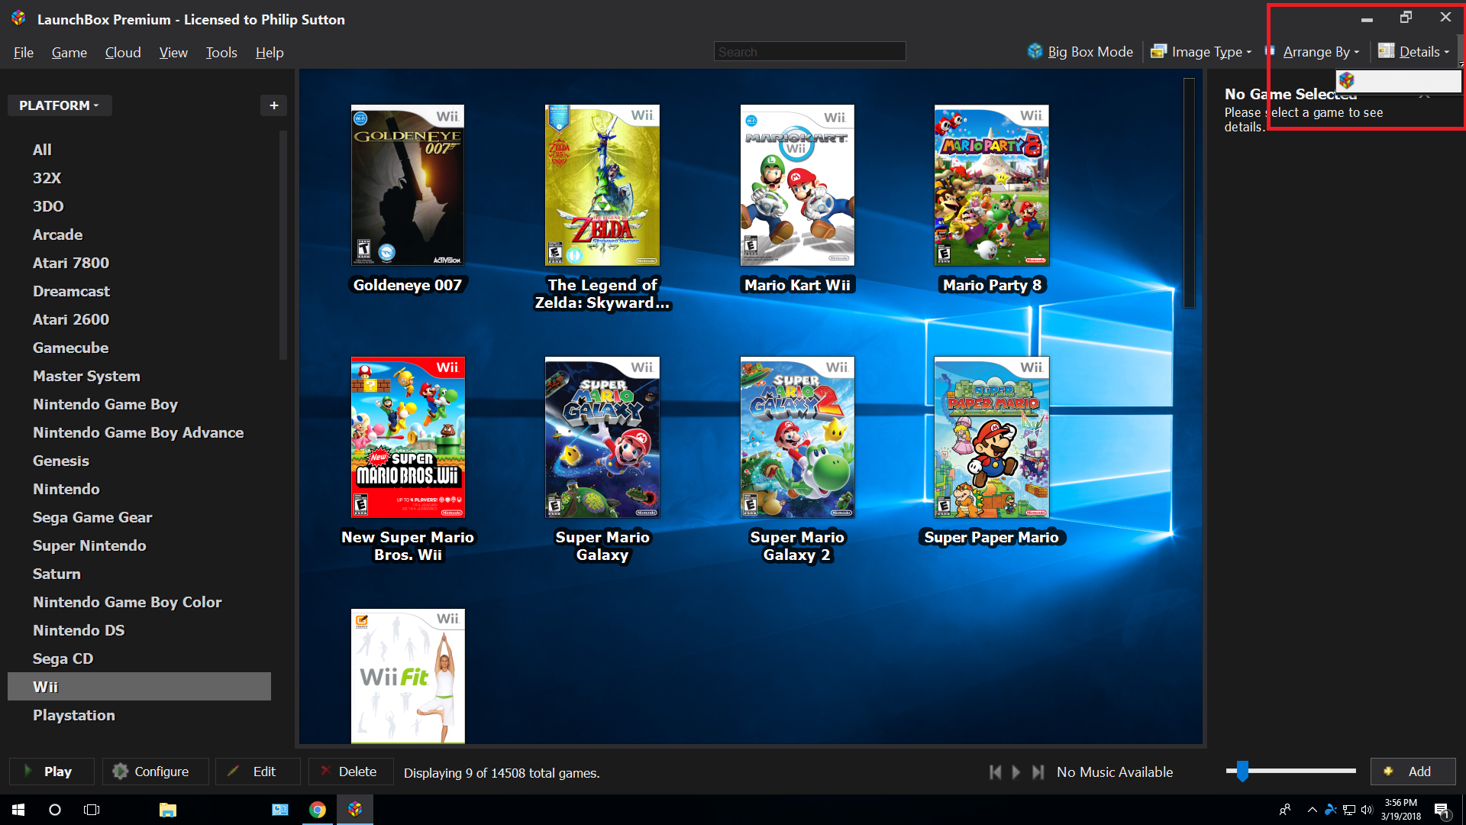The width and height of the screenshot is (1466, 825).
Task: Click the games grid vertical scrollbar
Action: click(x=1189, y=192)
